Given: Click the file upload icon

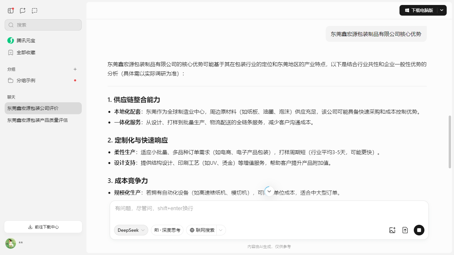Looking at the screenshot, I should point(405,230).
